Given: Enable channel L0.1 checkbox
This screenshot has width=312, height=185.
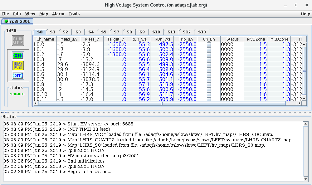Looking at the screenshot, I should click(x=209, y=50).
